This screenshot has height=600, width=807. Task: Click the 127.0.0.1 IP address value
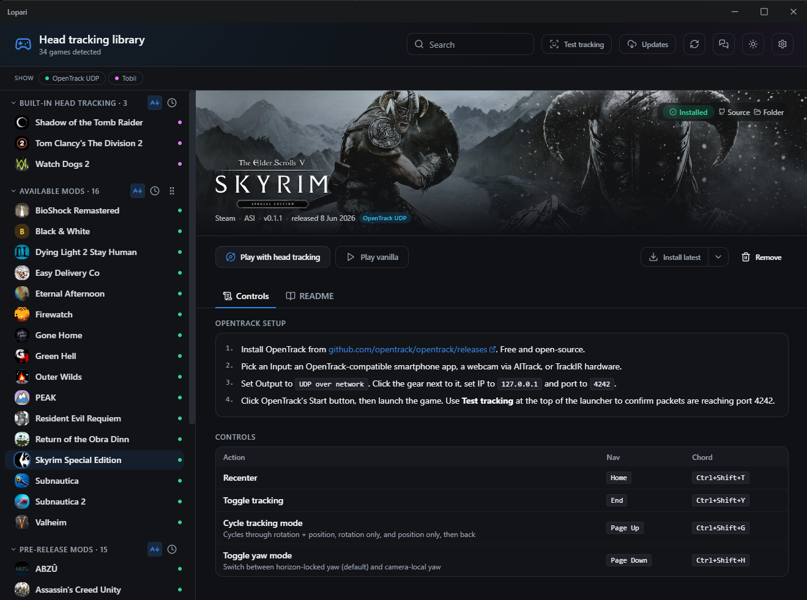(519, 384)
